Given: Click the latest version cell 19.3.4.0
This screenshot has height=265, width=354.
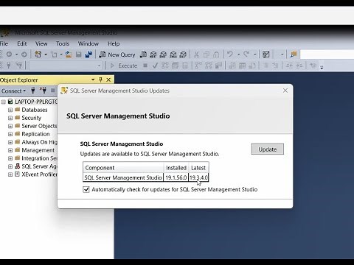Looking at the screenshot, I should click(198, 177).
